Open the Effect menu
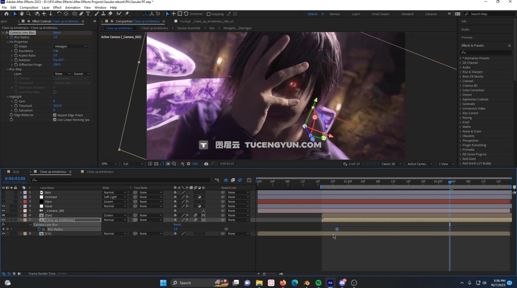Viewport: 517px width, 288px height. pyautogui.click(x=57, y=7)
